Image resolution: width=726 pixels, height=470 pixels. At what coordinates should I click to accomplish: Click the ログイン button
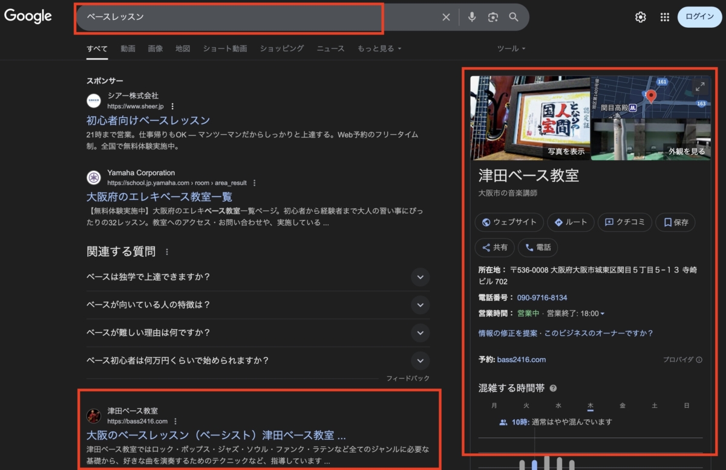pos(699,17)
